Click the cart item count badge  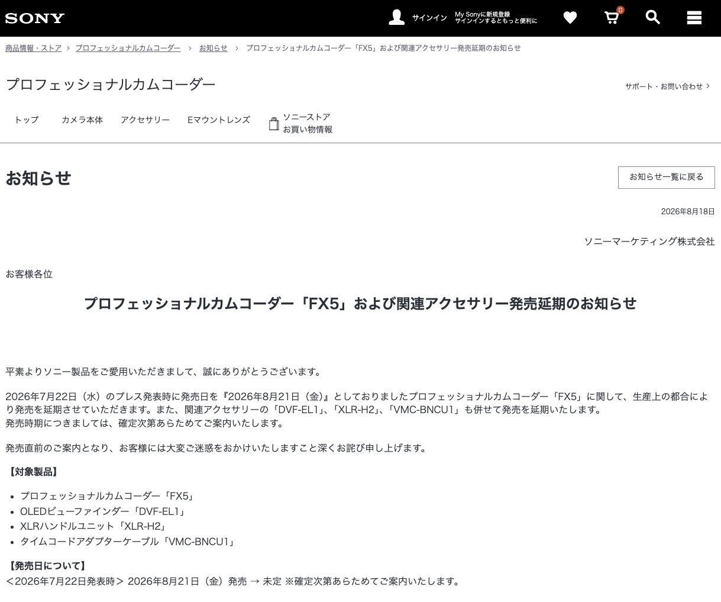[620, 10]
